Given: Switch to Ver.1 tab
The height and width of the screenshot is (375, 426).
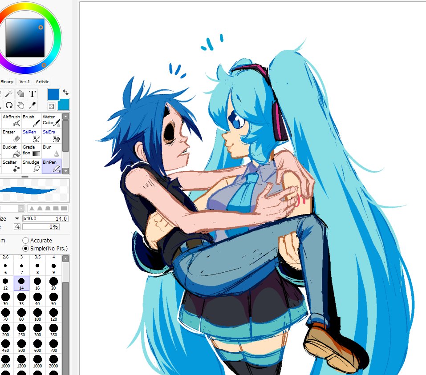Looking at the screenshot, I should point(25,81).
